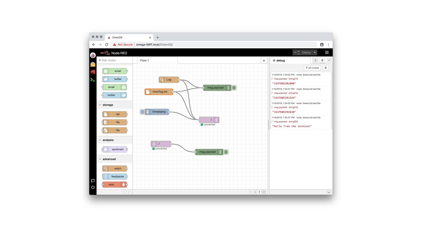Toggle lower msg.payload debug output
This screenshot has height=237, width=422.
(226, 152)
